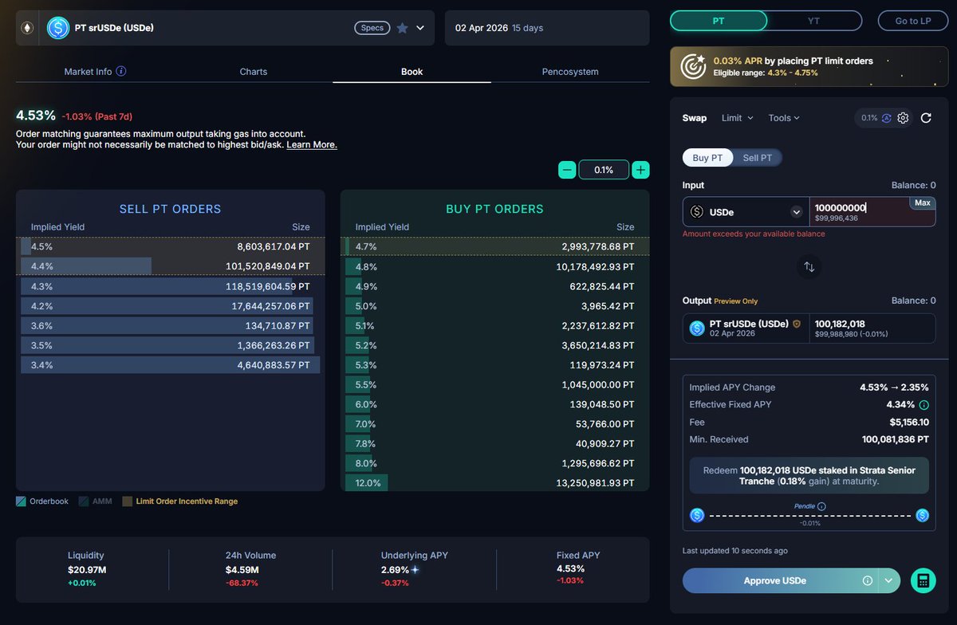
Task: Expand the market selector chevron
Action: 420,28
